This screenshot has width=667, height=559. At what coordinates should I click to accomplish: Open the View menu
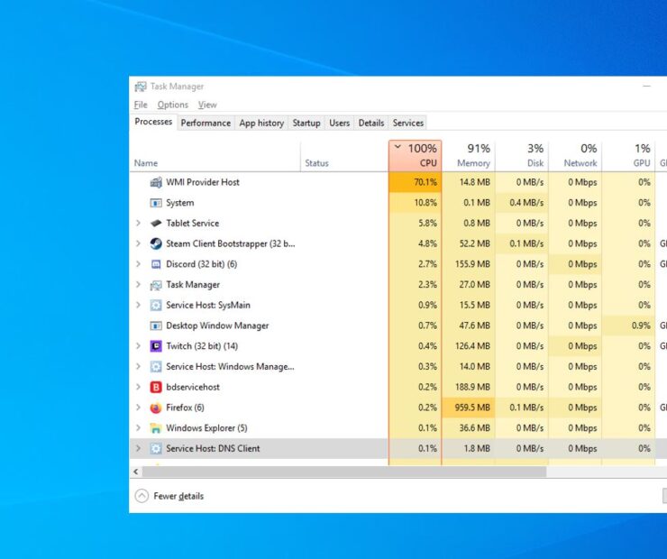tap(207, 105)
